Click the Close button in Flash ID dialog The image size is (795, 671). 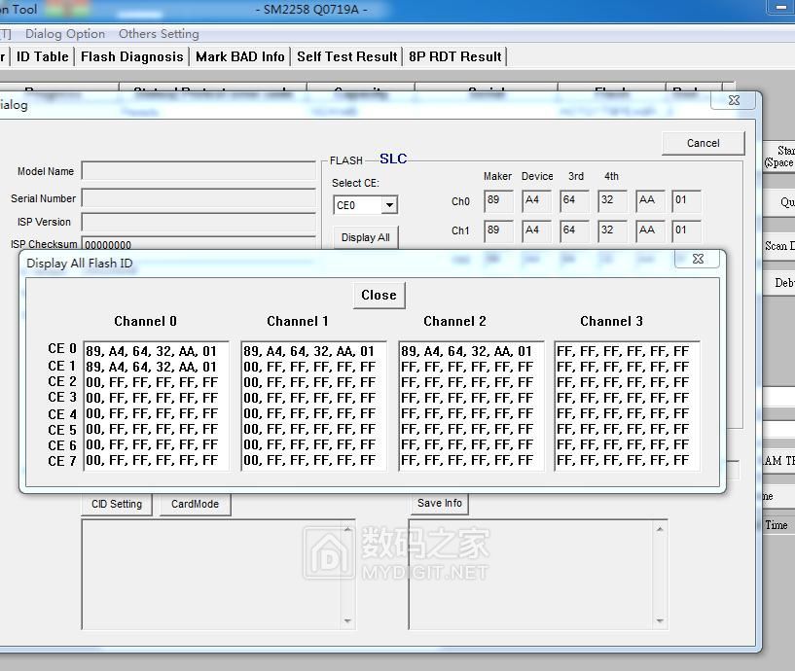click(379, 296)
